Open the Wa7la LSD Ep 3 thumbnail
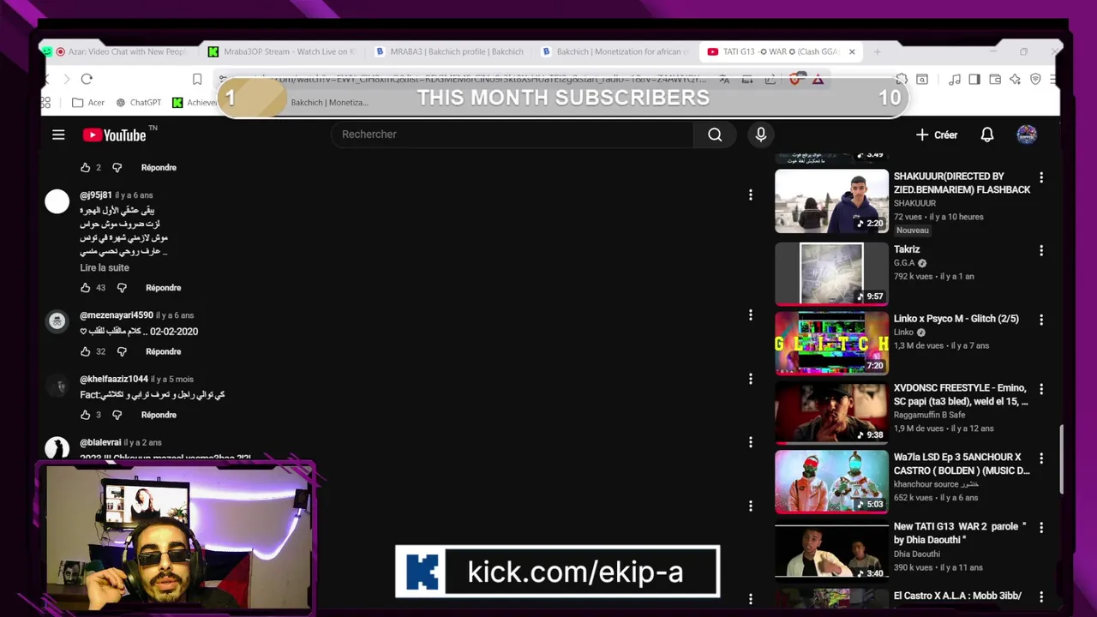This screenshot has width=1097, height=617. 831,482
